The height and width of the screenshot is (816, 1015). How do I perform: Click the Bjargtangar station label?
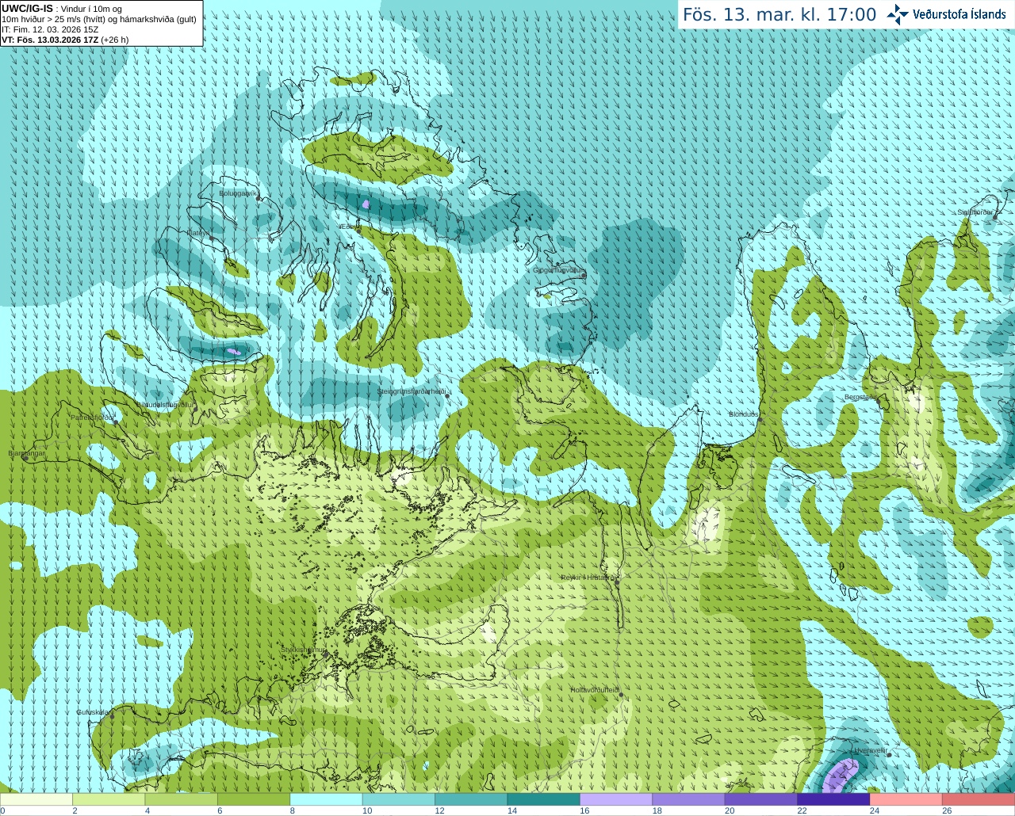pos(26,453)
